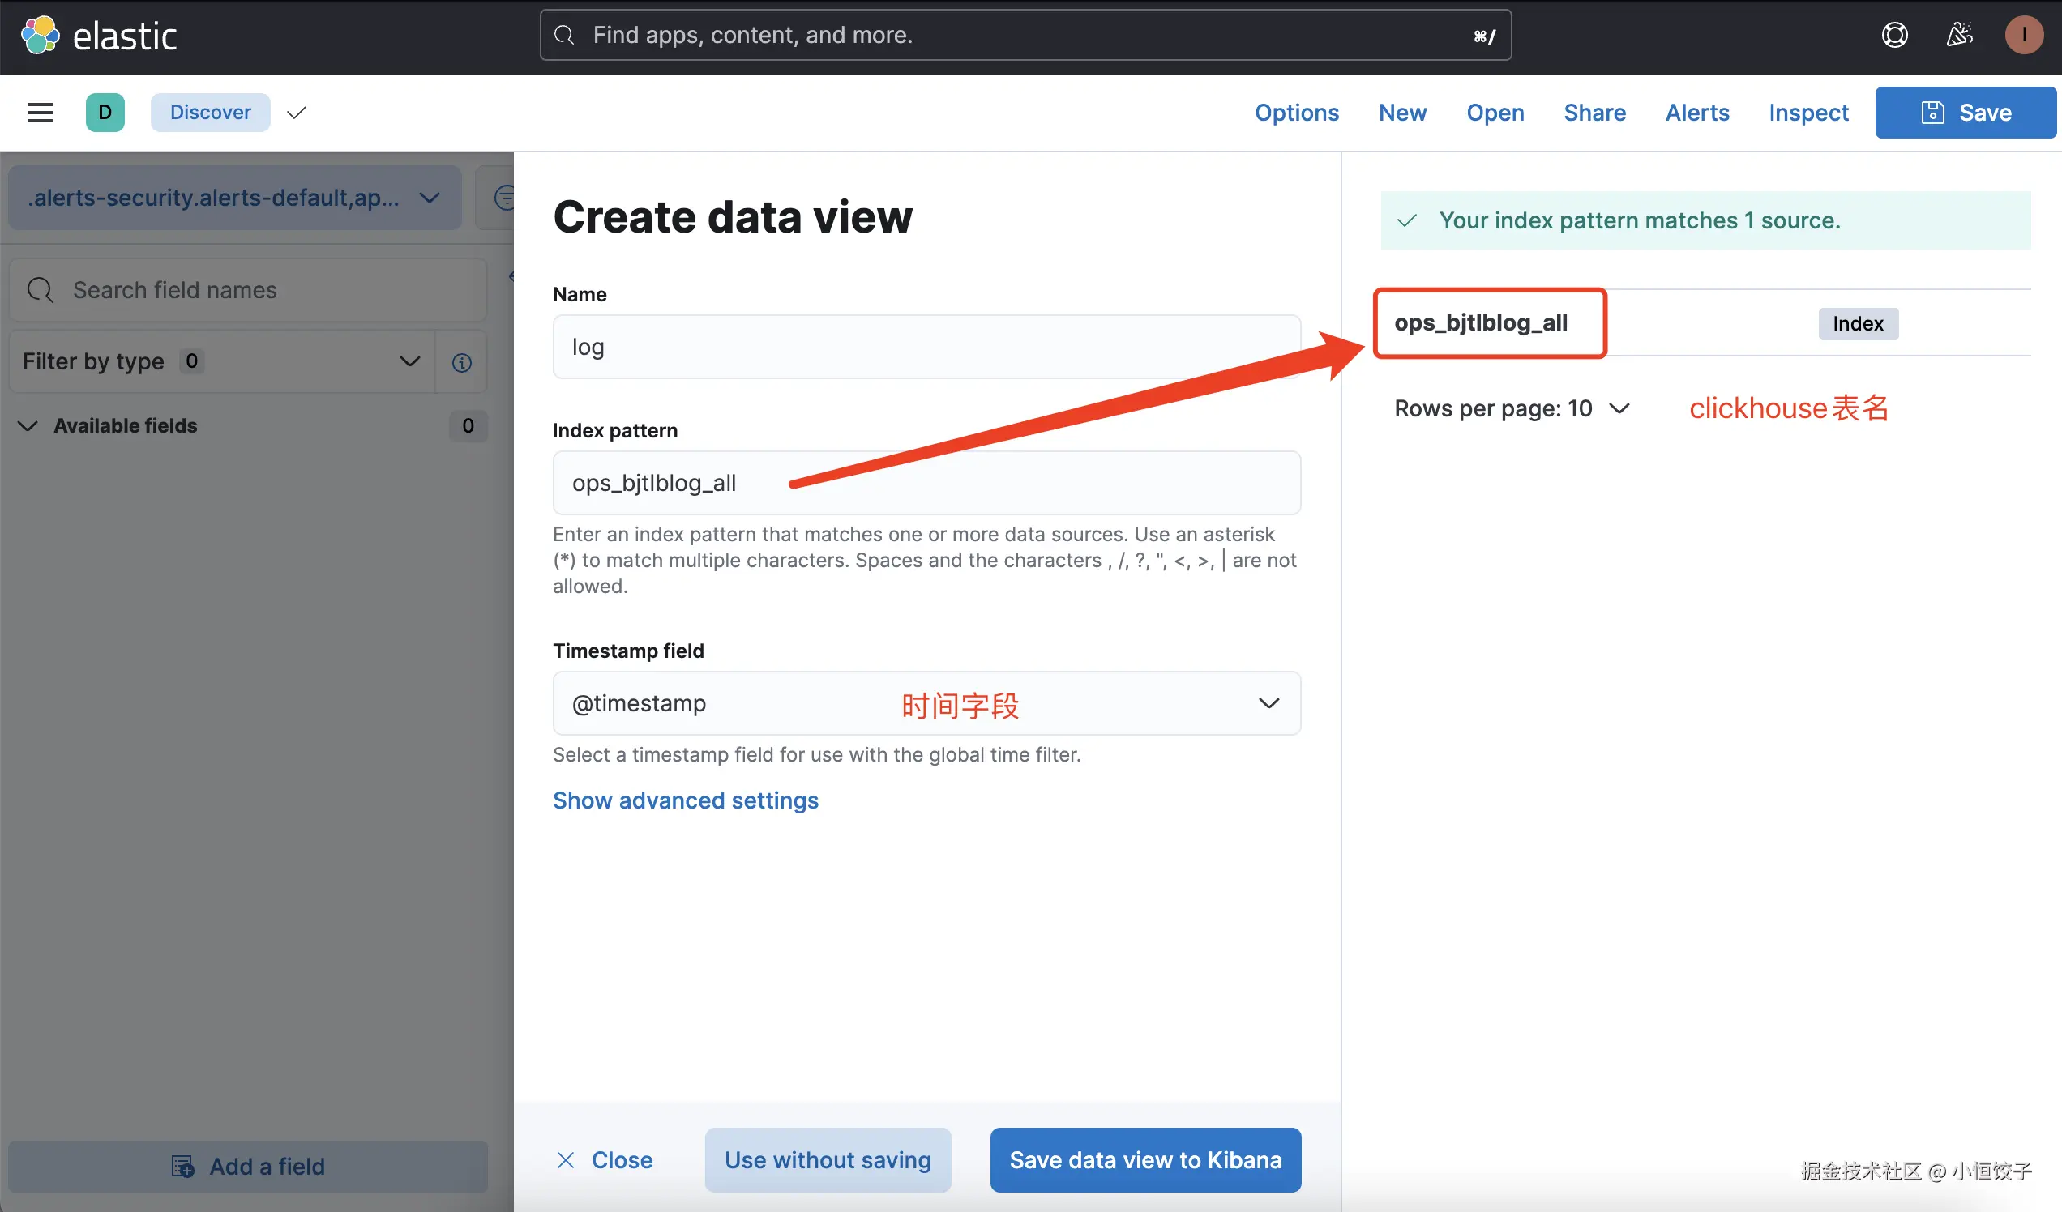Expand the Timestamp field dropdown
This screenshot has height=1212, width=2062.
click(x=1268, y=702)
